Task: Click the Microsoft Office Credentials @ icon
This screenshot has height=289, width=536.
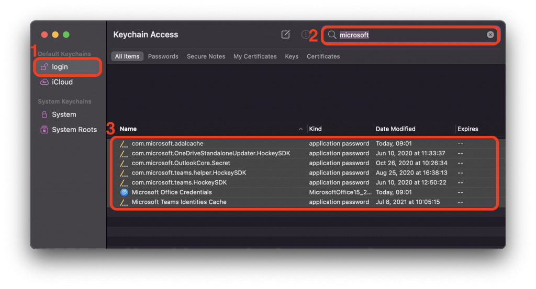Action: pyautogui.click(x=124, y=192)
